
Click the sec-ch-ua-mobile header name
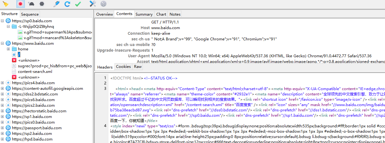[133, 44]
